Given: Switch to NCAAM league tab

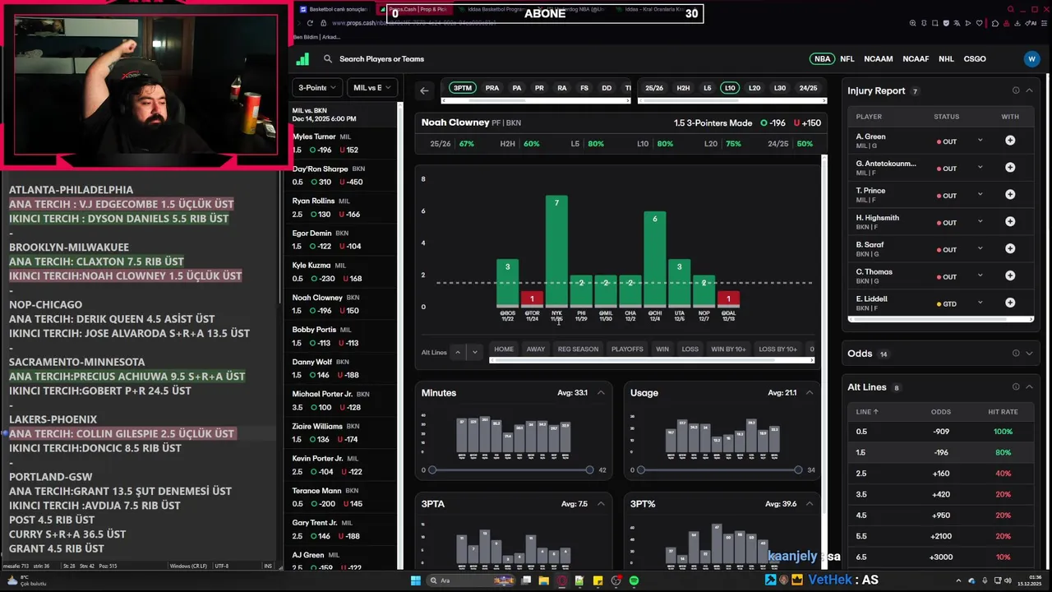Looking at the screenshot, I should [x=879, y=59].
